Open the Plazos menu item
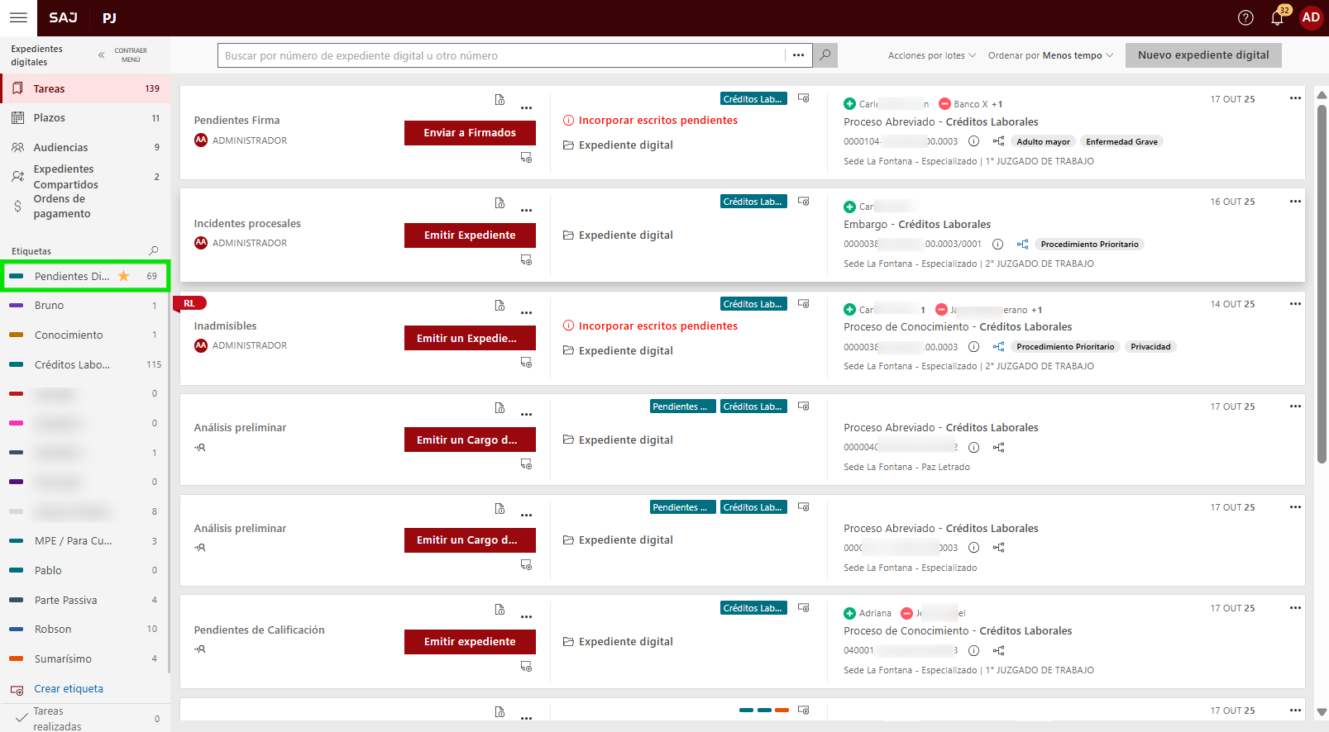This screenshot has width=1329, height=732. click(x=50, y=118)
